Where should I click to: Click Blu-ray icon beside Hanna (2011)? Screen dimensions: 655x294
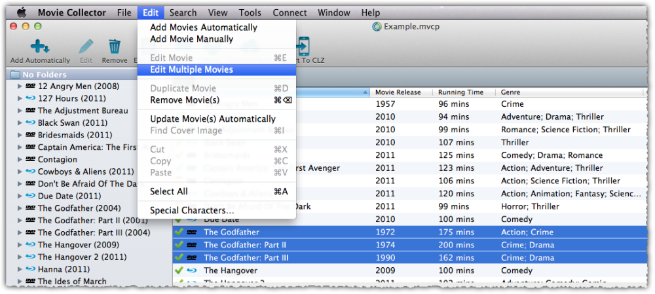pos(31,269)
